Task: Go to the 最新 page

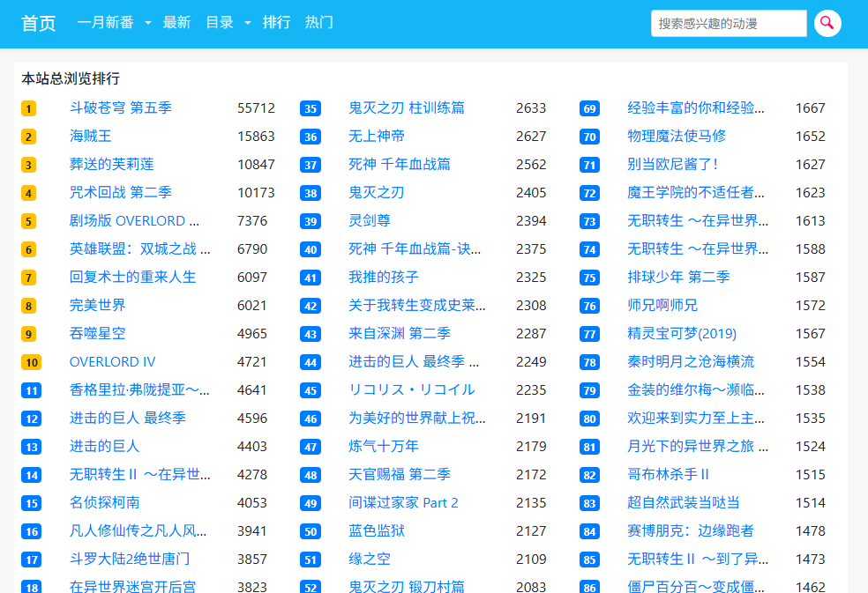Action: pos(176,23)
